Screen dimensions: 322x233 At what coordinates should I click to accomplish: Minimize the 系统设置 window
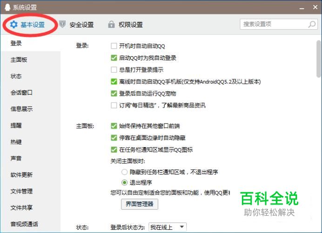(302, 8)
